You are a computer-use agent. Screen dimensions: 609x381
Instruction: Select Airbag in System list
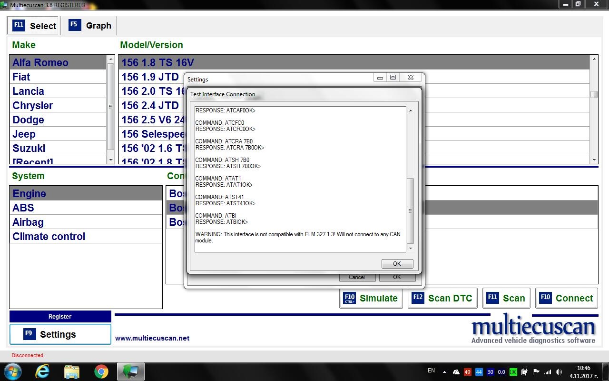(86, 222)
